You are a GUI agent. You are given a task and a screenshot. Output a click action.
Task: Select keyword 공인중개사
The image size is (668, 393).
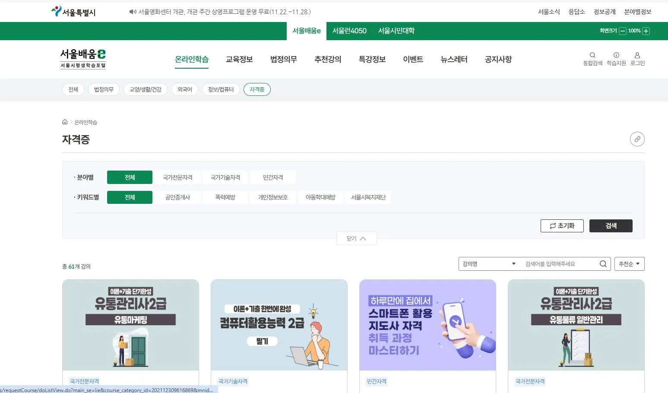177,197
